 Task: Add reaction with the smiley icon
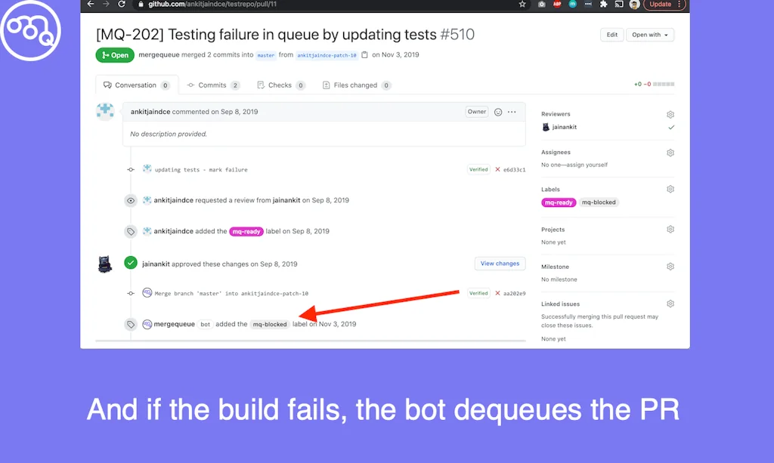pyautogui.click(x=498, y=112)
